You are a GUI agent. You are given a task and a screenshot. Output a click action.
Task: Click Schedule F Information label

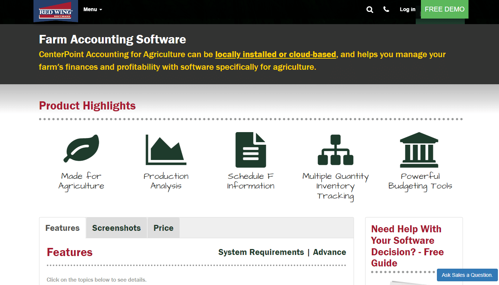tap(251, 181)
